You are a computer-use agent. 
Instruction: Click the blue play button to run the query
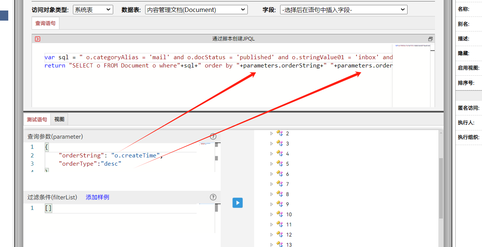(x=237, y=202)
